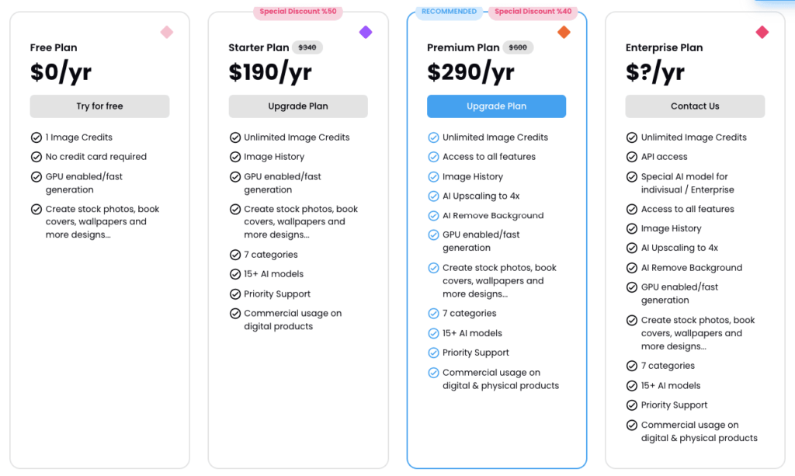
Task: Click the blue check icon beside 'AI Remove Background' in Premium
Action: click(x=433, y=216)
